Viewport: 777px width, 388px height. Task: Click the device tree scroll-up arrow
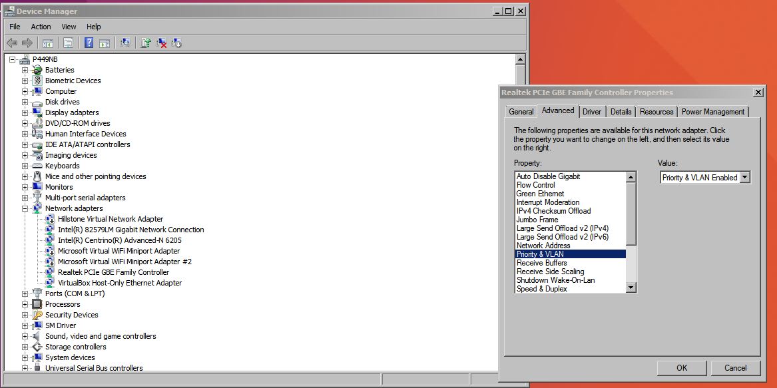pyautogui.click(x=520, y=59)
